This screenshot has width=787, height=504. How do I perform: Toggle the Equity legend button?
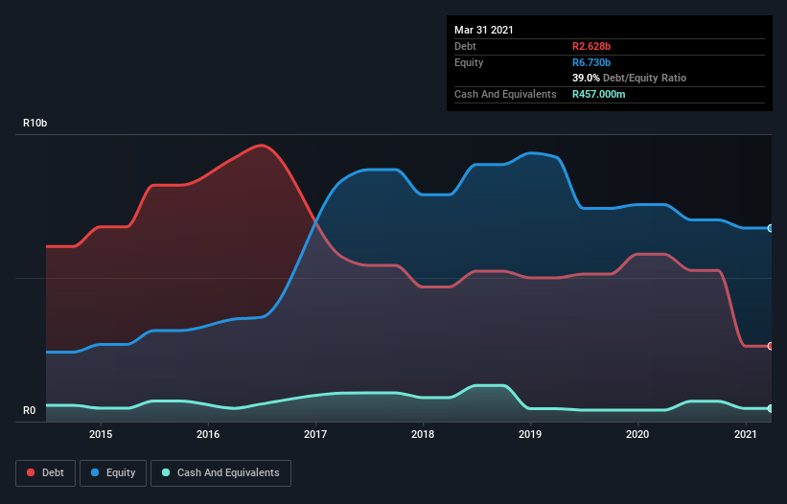tap(113, 473)
